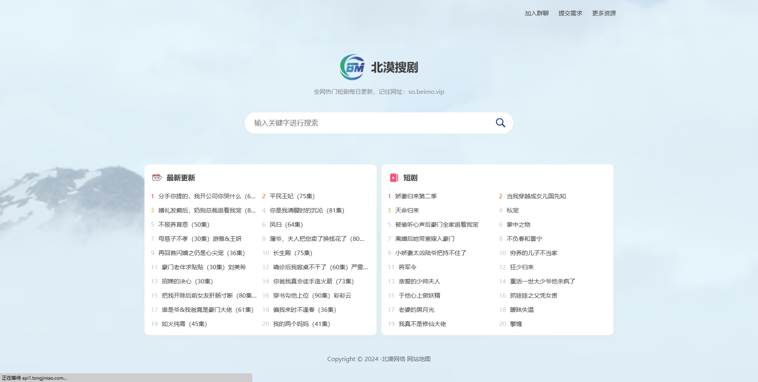This screenshot has width=758, height=382.
Task: Open 私宠 in 短剧 list
Action: point(512,210)
